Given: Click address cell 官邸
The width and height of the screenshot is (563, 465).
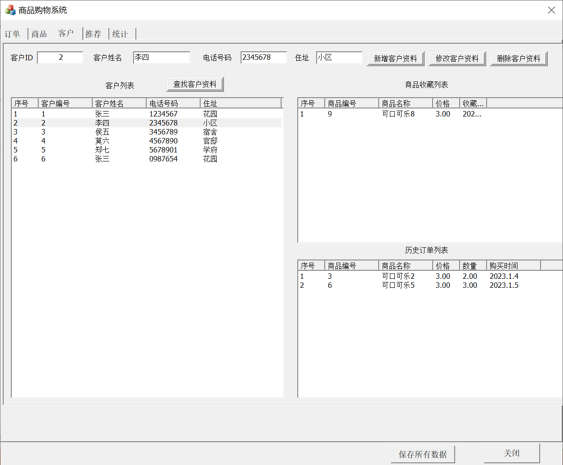Looking at the screenshot, I should tap(210, 141).
